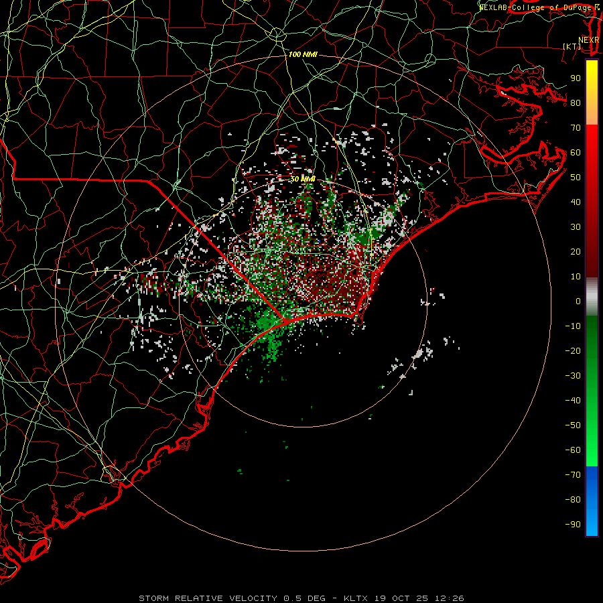
Task: Click the -90 value on the velocity scale
Action: [x=573, y=525]
